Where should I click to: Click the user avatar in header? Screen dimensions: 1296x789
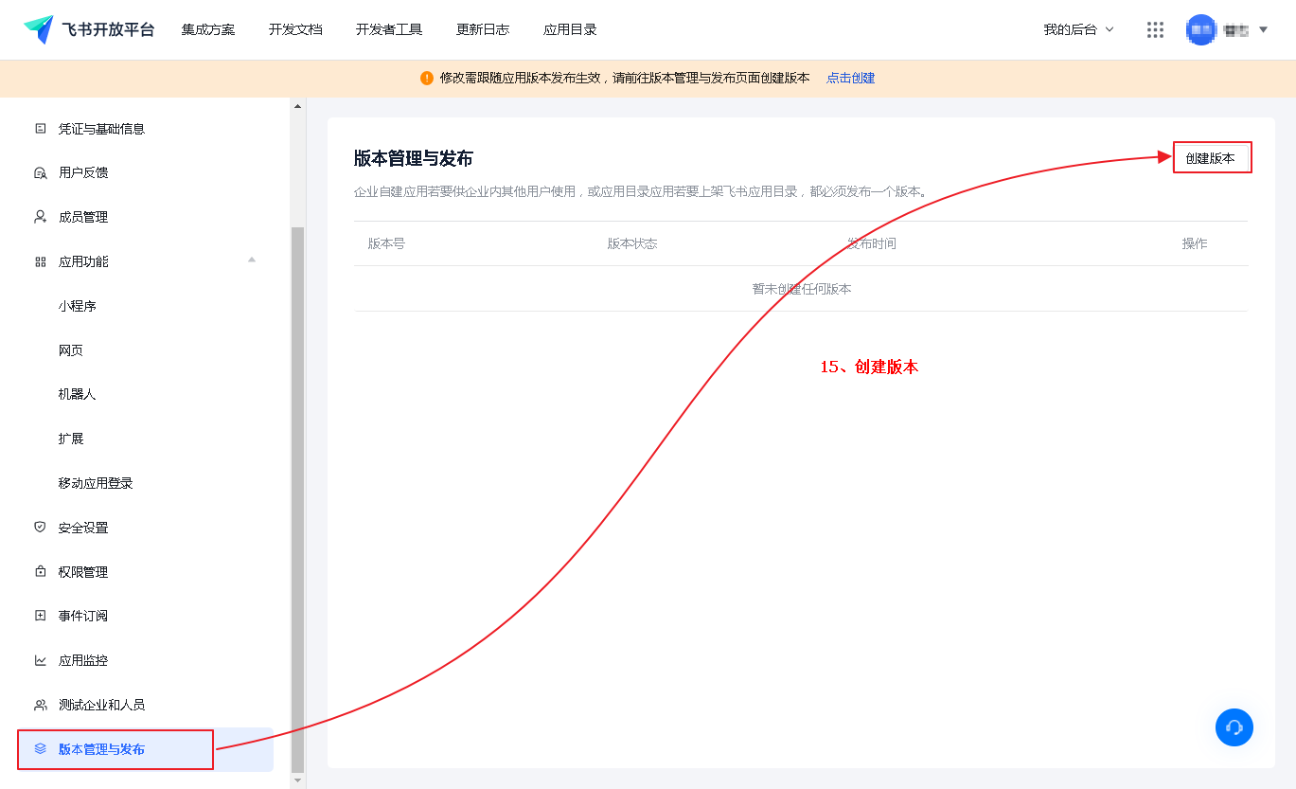(x=1200, y=29)
